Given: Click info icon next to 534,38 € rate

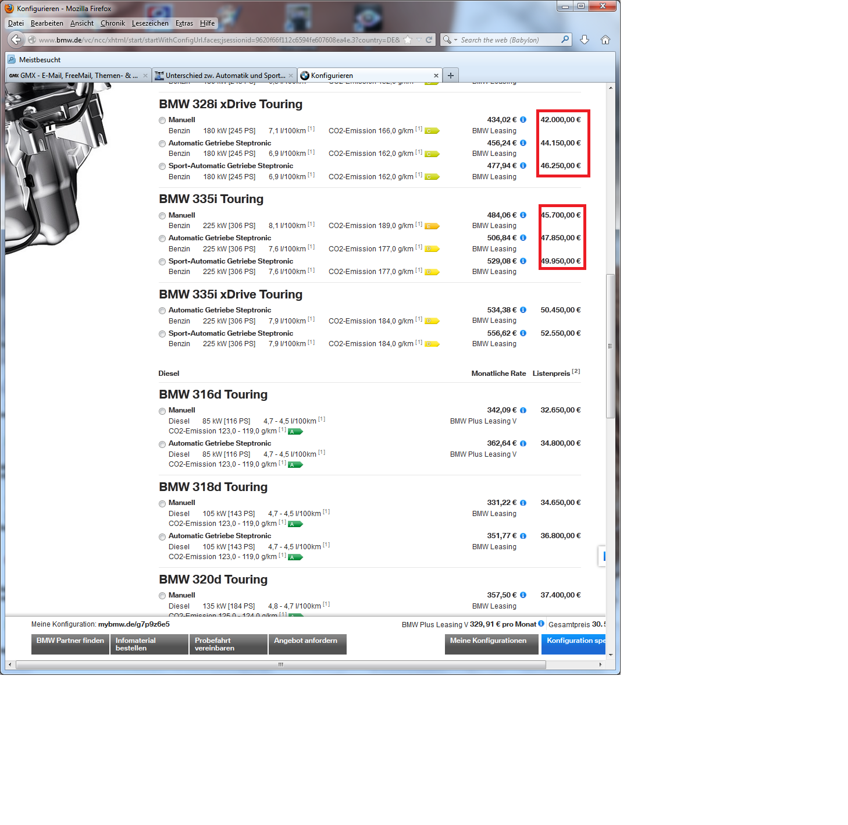Looking at the screenshot, I should [523, 310].
